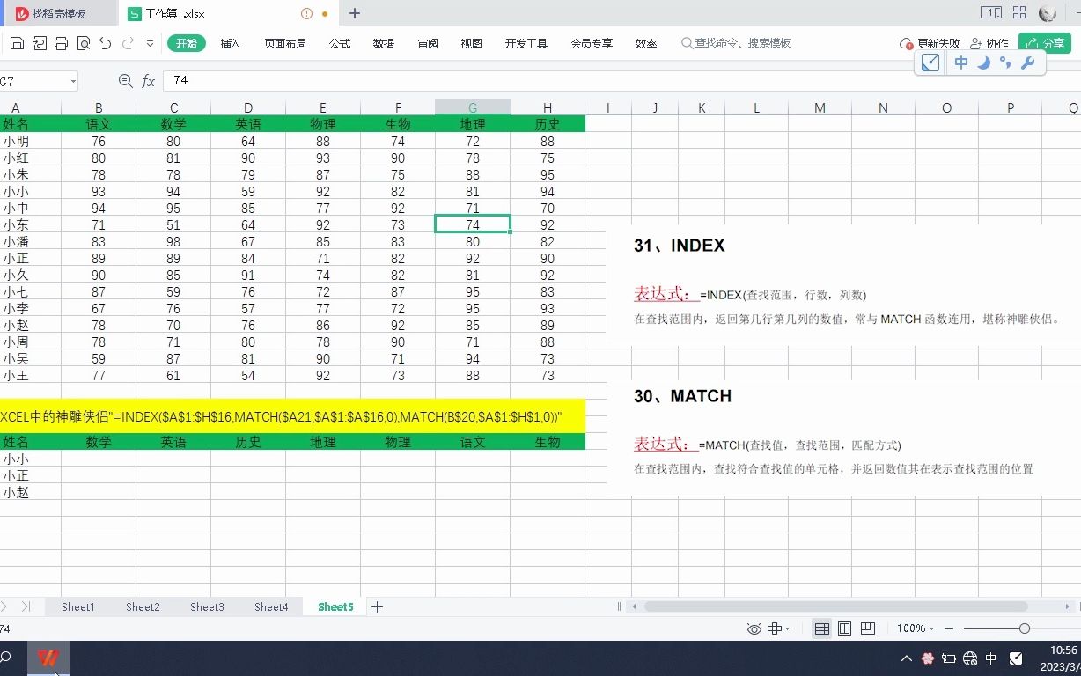Open the Name Box dropdown arrow

(x=73, y=81)
